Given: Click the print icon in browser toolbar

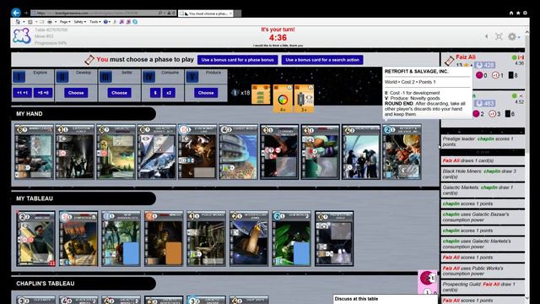Looking at the screenshot, I should (x=50, y=22).
